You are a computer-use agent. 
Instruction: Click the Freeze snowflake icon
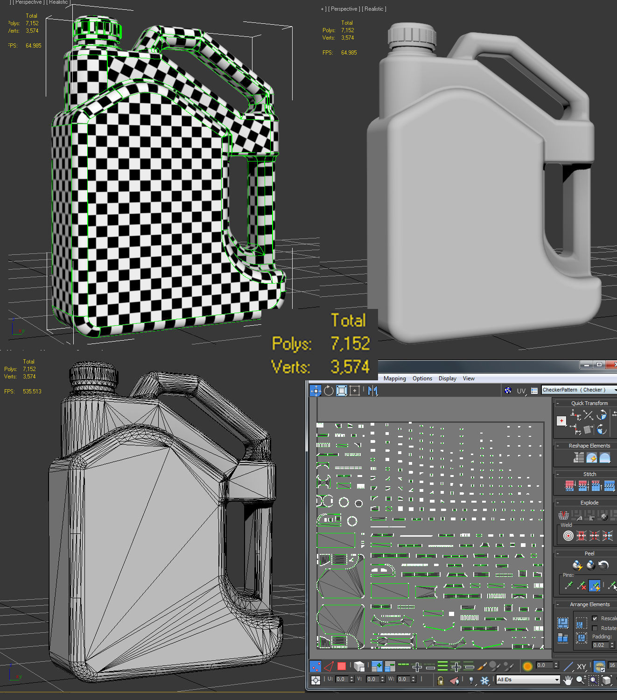485,680
